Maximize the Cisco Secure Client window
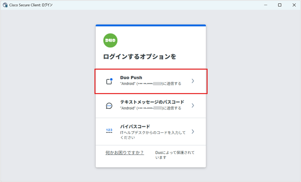301x182 pixels. coord(280,5)
